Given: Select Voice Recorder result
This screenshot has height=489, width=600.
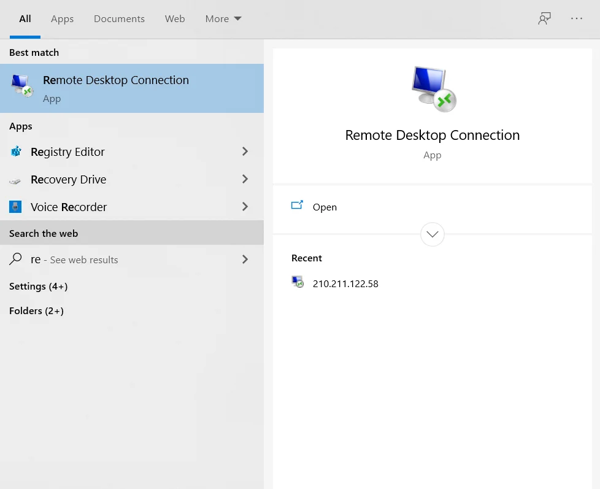Looking at the screenshot, I should (132, 207).
